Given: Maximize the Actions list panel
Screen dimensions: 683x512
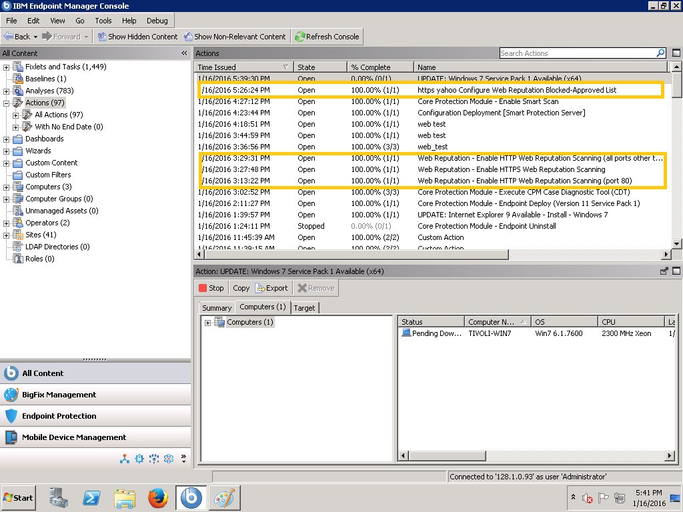Looking at the screenshot, I should click(x=676, y=53).
